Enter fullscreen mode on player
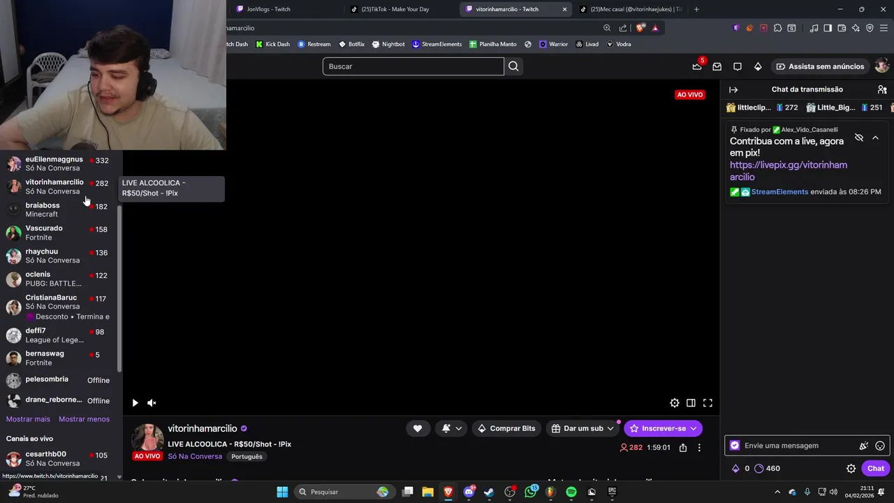 (708, 402)
